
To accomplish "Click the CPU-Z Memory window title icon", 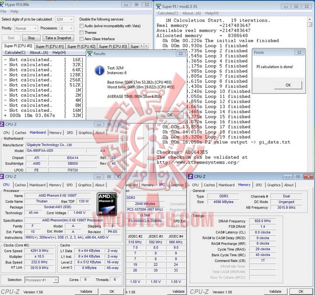I will pos(190,177).
